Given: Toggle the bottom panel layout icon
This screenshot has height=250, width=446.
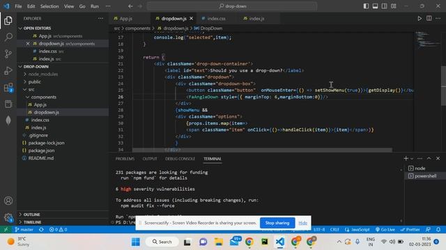Looking at the screenshot, I should click(375, 6).
